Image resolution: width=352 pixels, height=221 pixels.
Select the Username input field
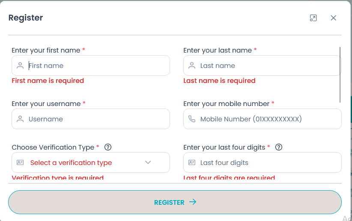click(96, 119)
